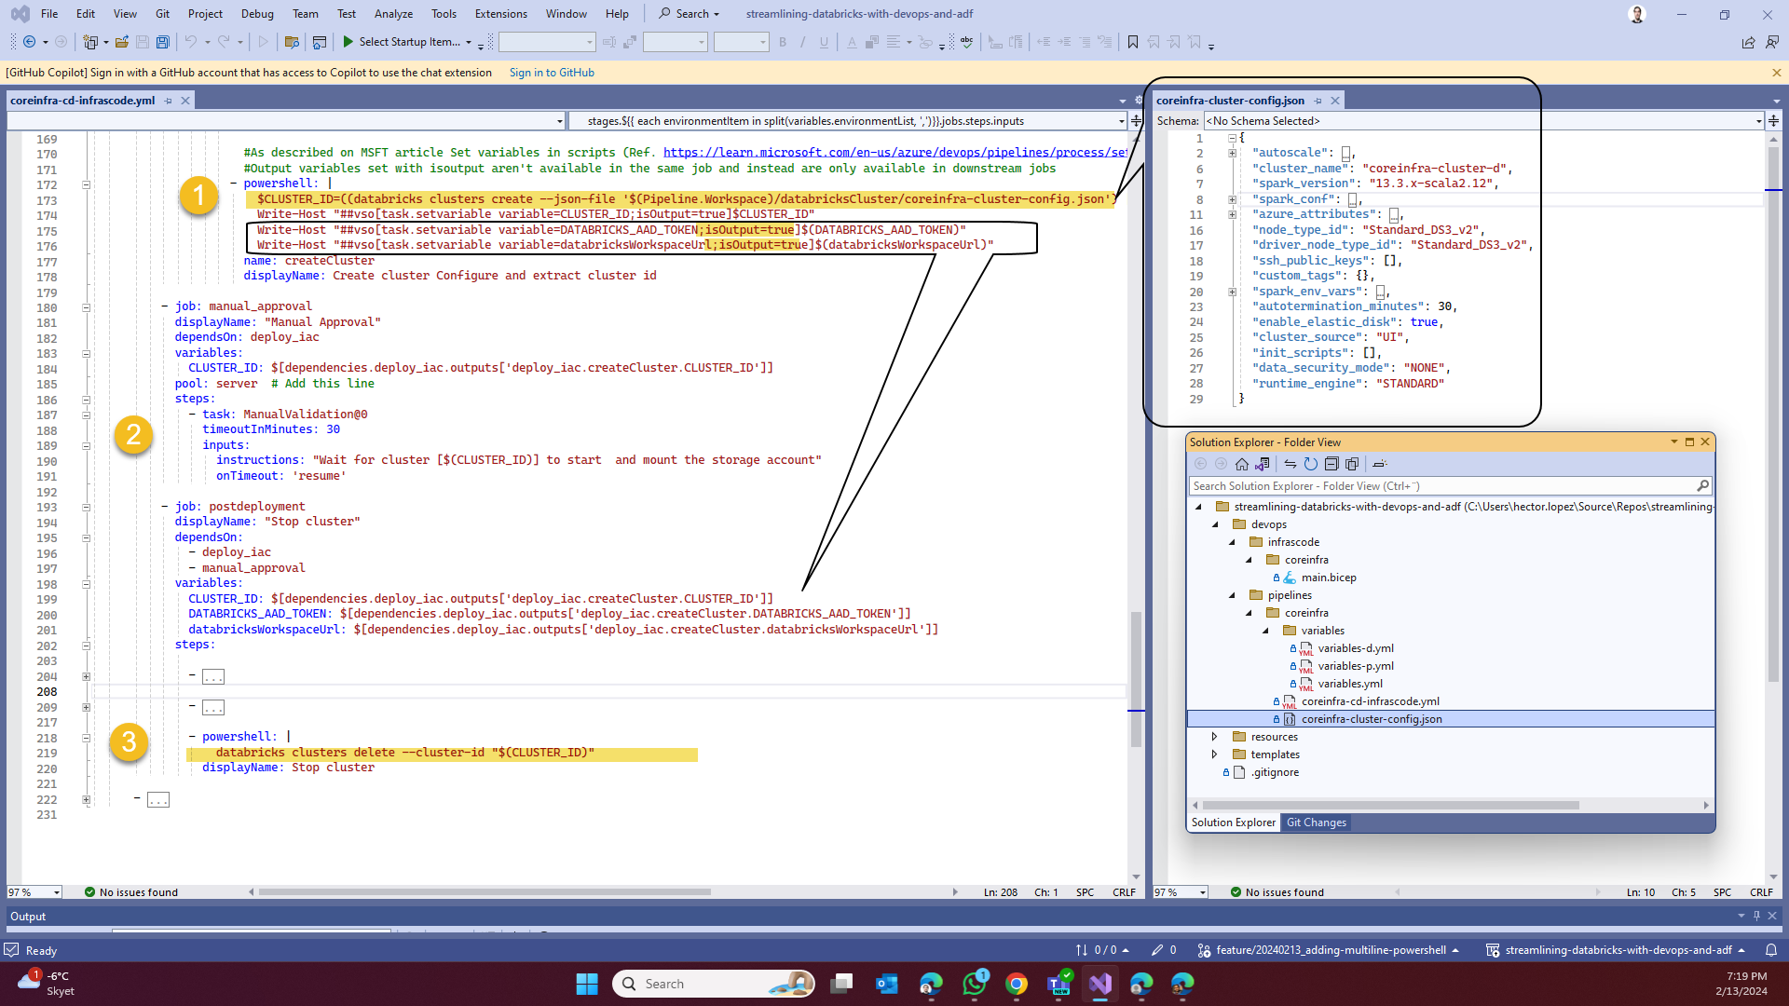Click the bookmark icon in main toolbar
The width and height of the screenshot is (1789, 1006).
click(x=1133, y=42)
